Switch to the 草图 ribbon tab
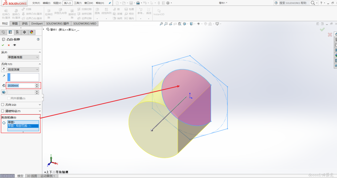The height and width of the screenshot is (178, 337). 15,24
